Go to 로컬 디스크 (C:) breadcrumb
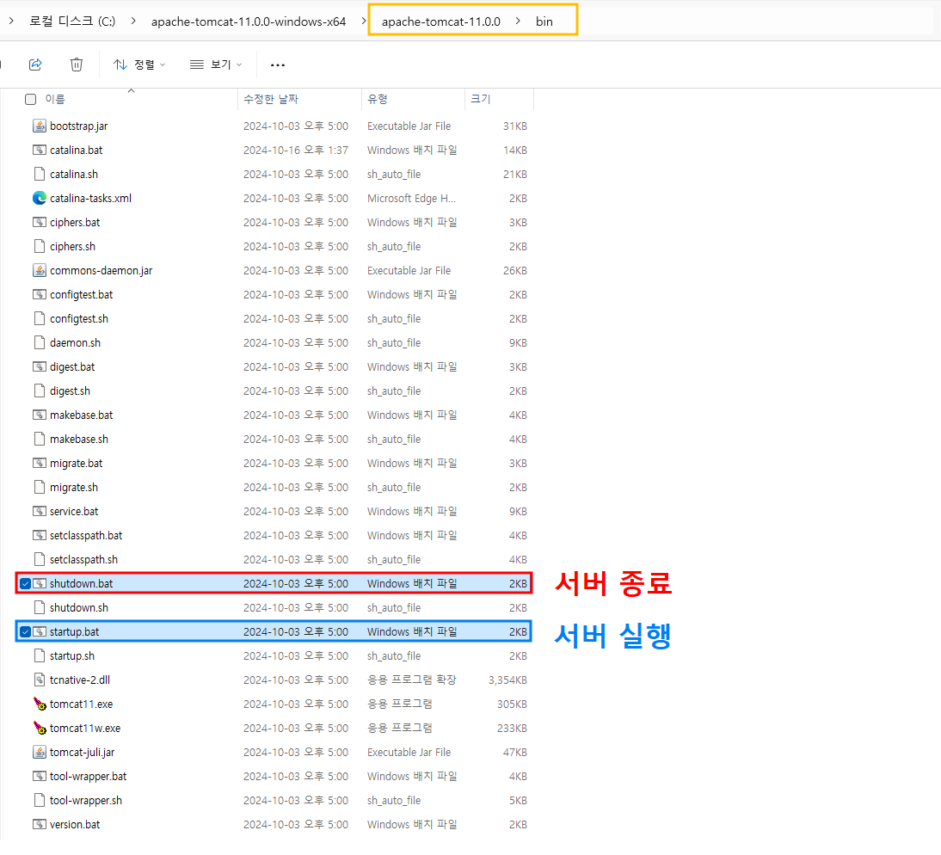 click(72, 21)
